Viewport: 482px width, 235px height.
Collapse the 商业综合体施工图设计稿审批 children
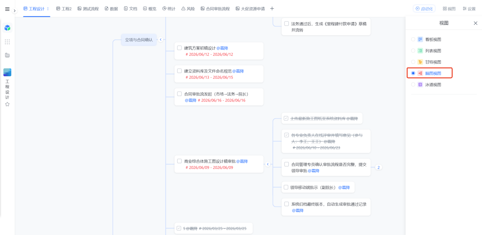(268, 164)
